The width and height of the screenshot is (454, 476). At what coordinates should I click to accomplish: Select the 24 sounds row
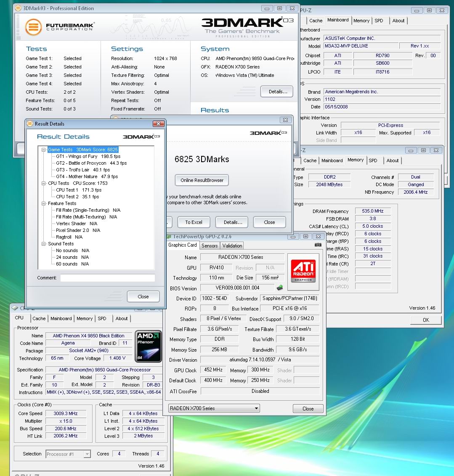pos(72,257)
